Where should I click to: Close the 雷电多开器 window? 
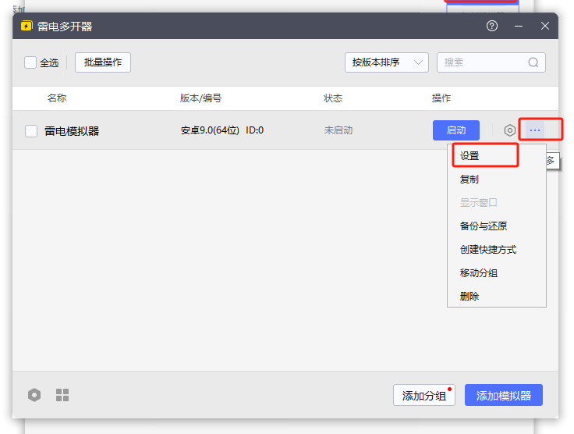pos(545,26)
